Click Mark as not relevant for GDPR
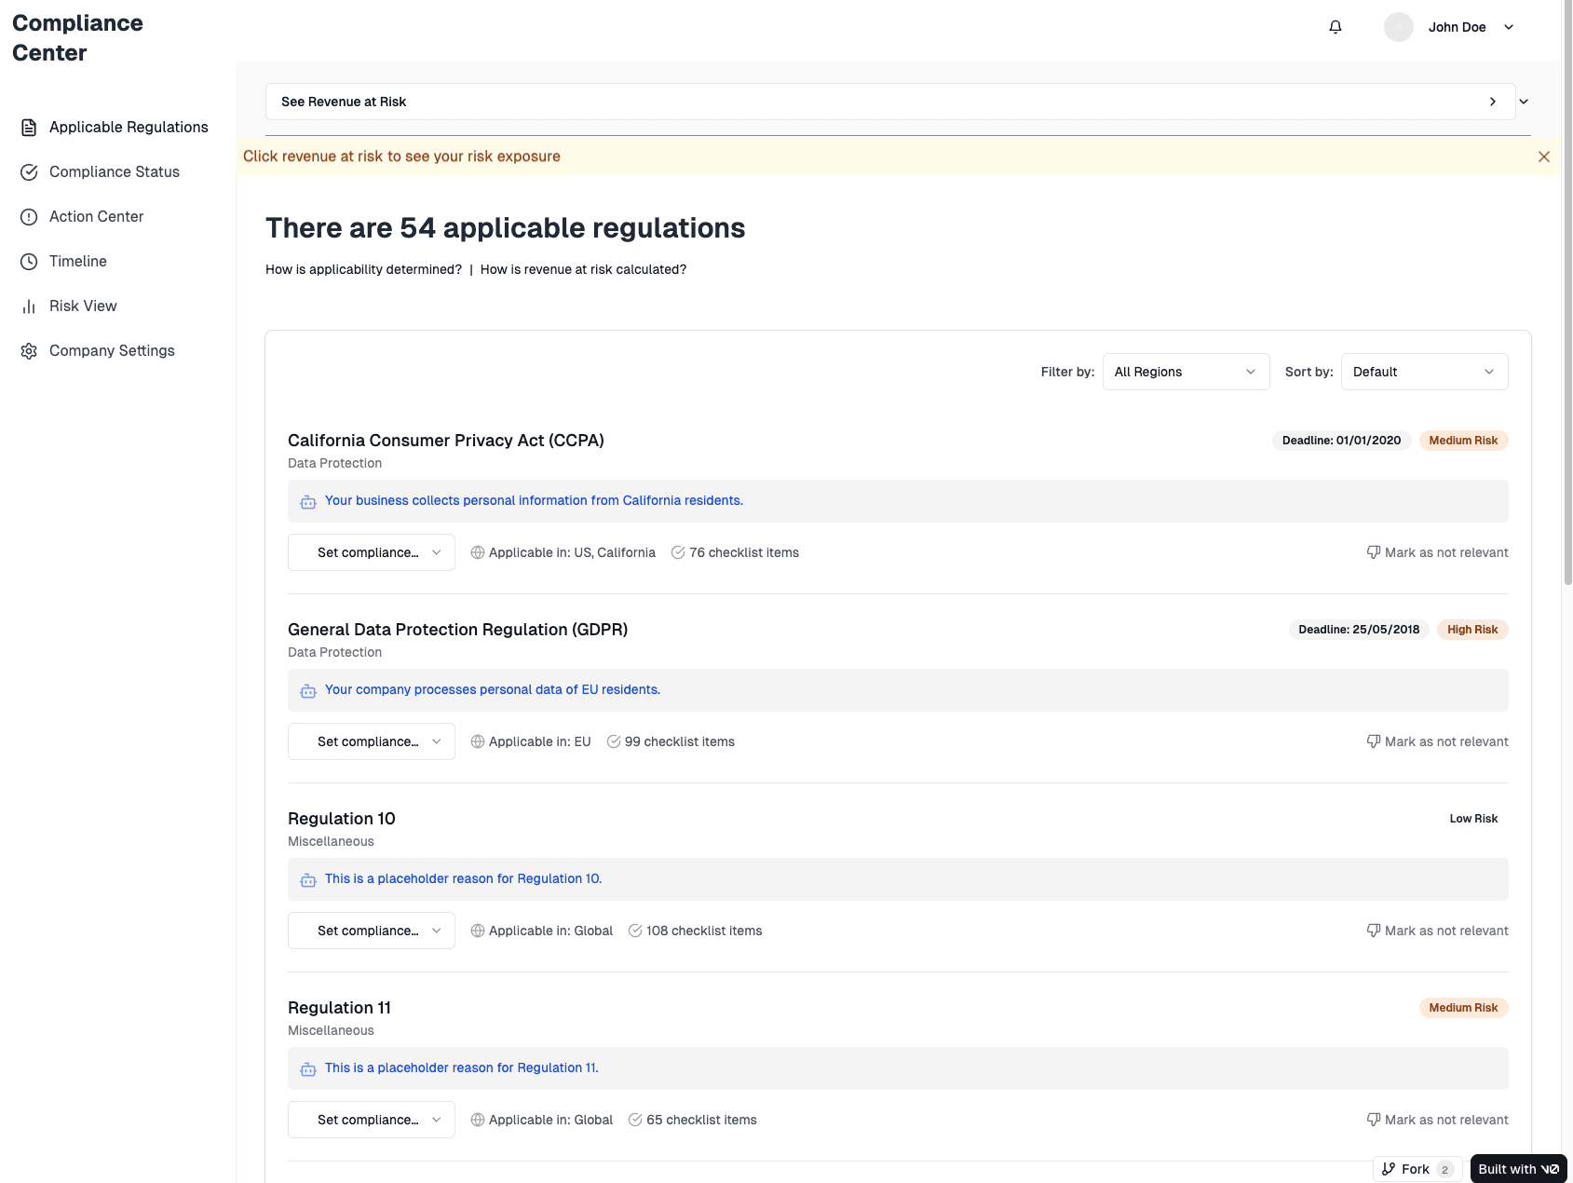The image size is (1573, 1183). [1437, 741]
